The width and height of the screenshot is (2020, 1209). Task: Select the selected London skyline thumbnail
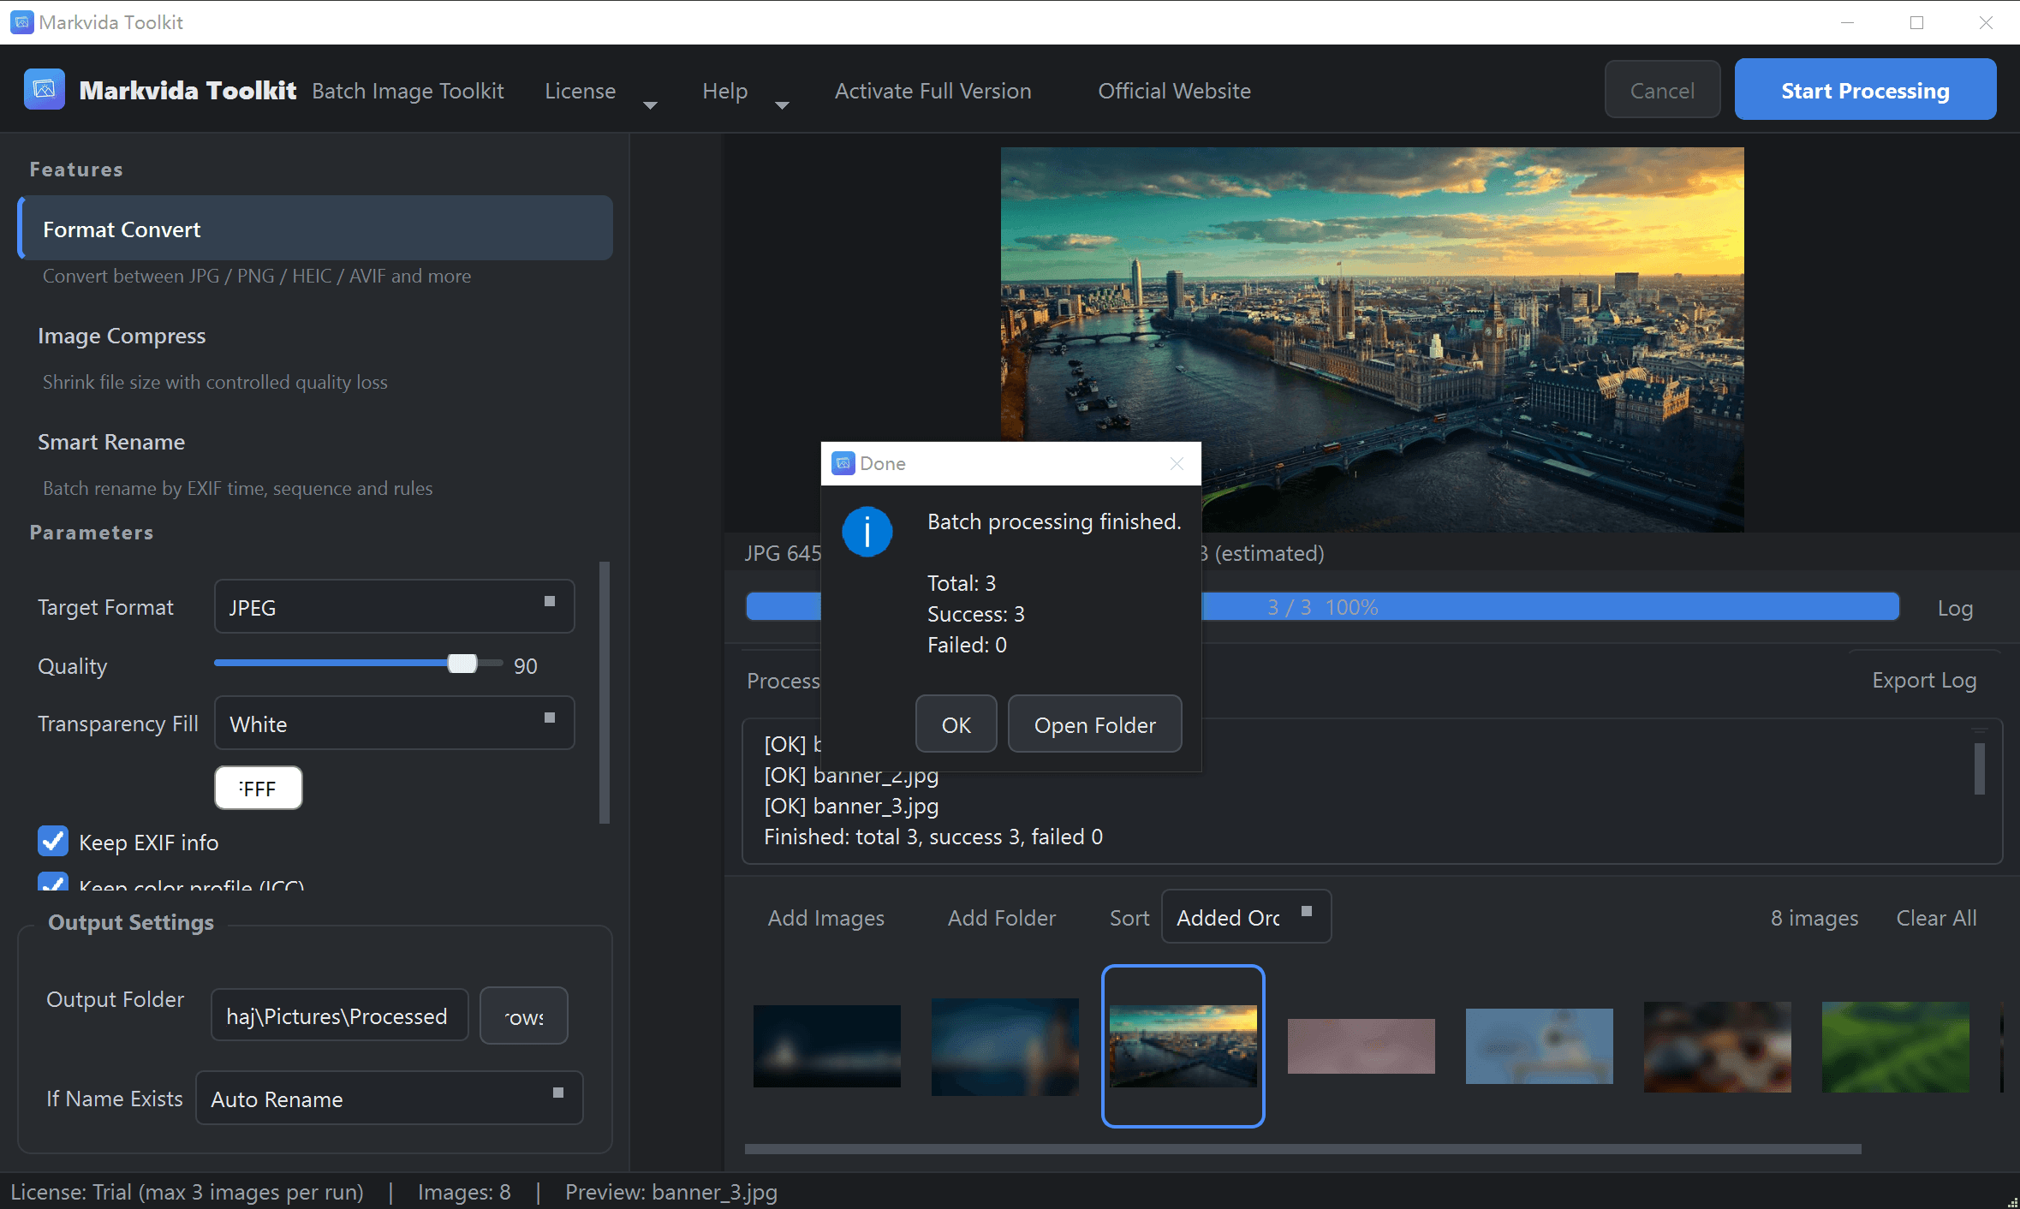coord(1183,1045)
